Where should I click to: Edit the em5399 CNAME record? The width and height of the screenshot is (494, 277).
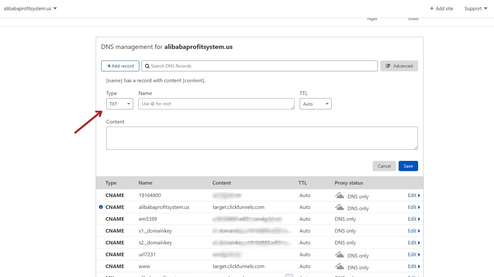click(x=414, y=219)
